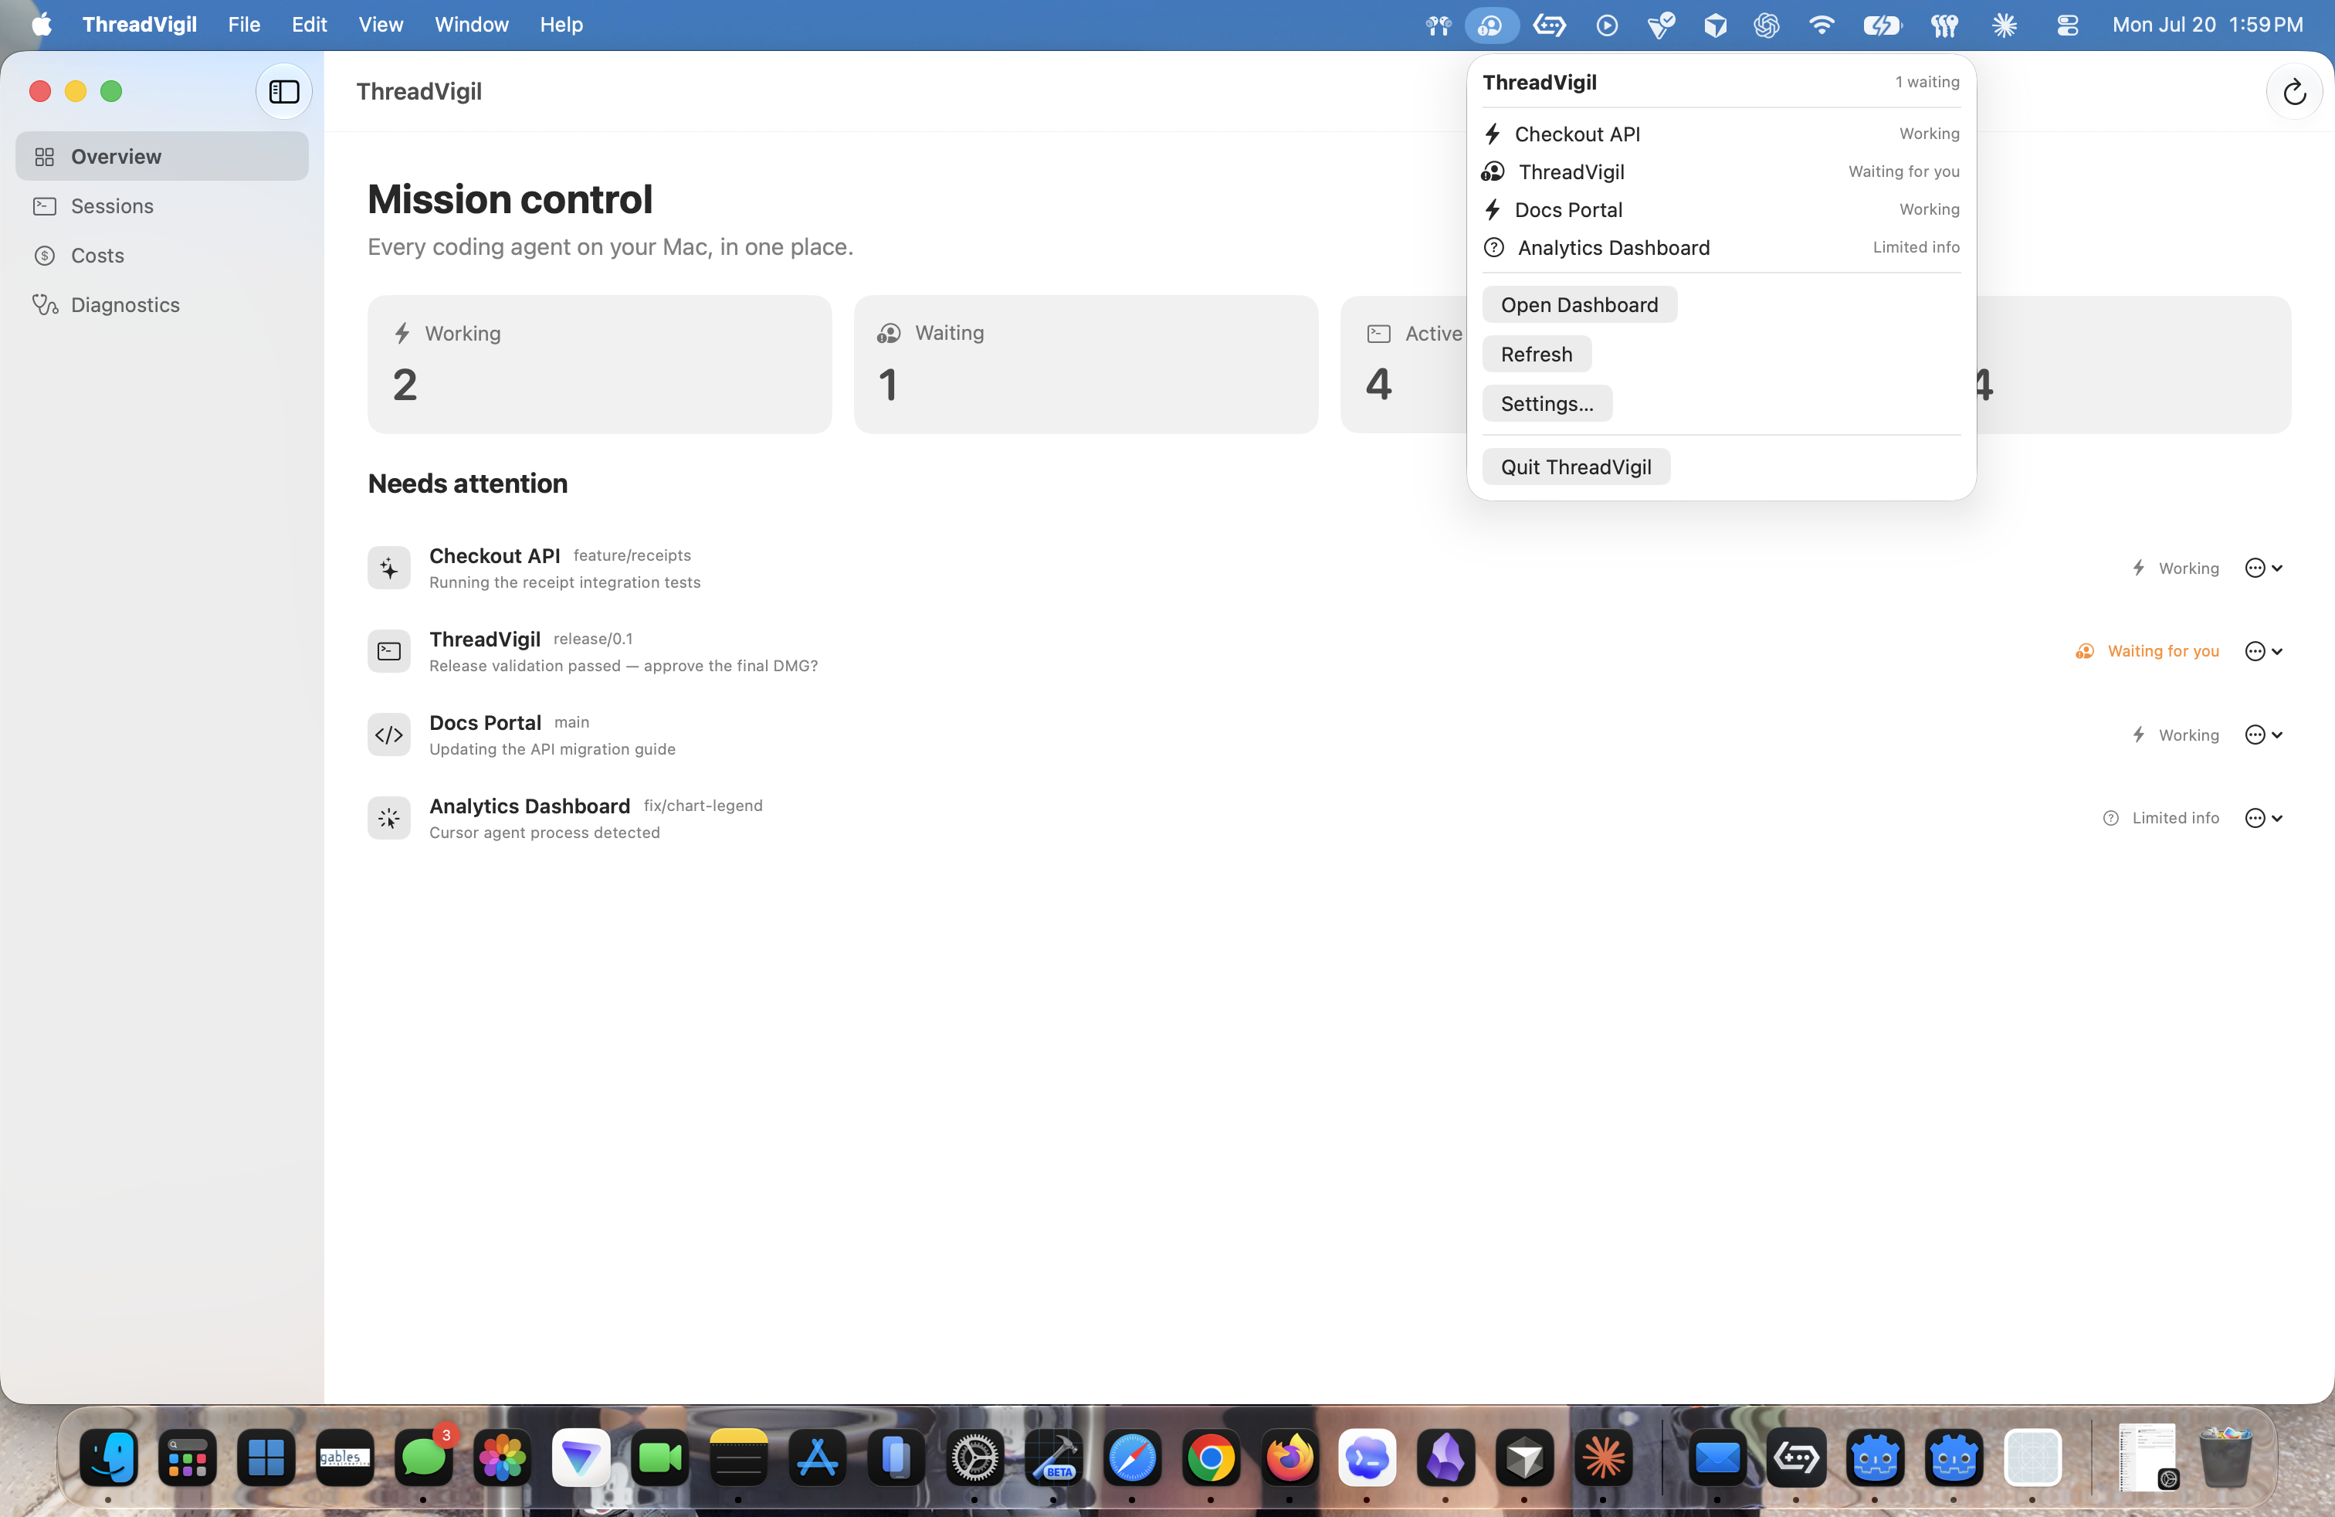Screen dimensions: 2335x1517
Task: Expand the options menu for ThreadVigil row
Action: coord(2263,652)
